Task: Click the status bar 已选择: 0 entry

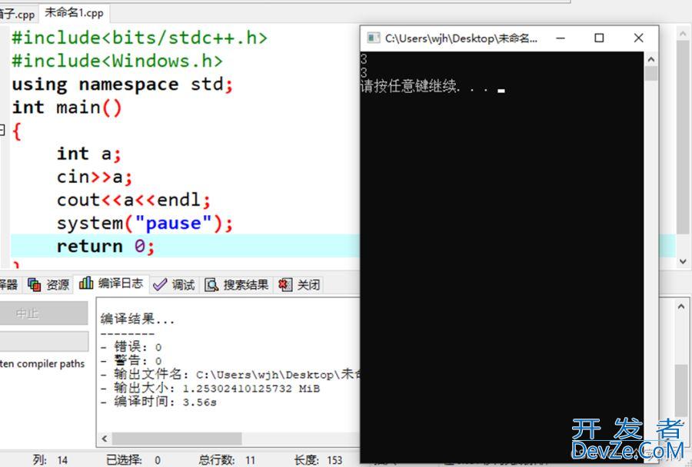Action: pyautogui.click(x=133, y=460)
